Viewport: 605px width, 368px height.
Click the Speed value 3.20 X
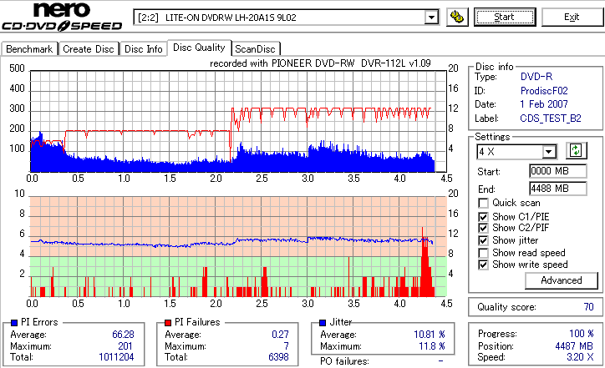[580, 357]
